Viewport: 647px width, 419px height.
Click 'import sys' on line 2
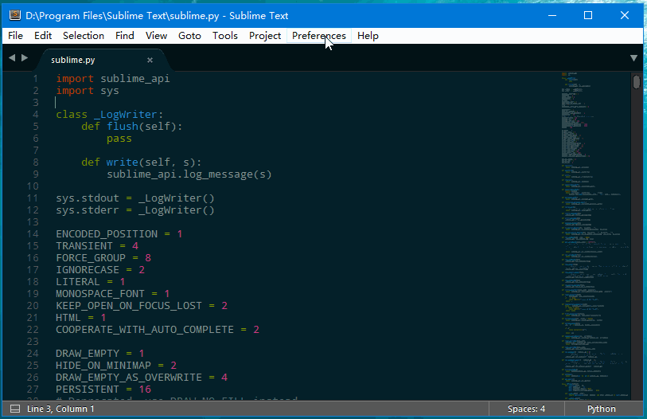(88, 91)
